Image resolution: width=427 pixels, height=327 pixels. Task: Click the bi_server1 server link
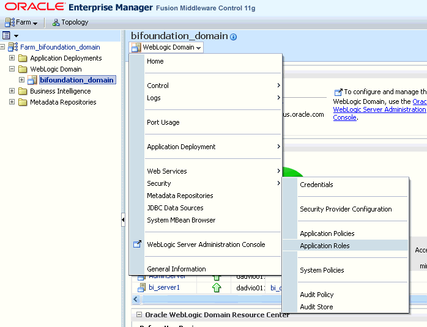click(164, 288)
